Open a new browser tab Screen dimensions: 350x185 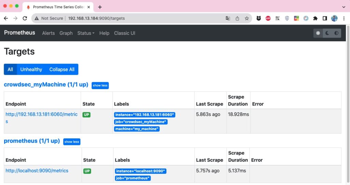[x=100, y=7]
